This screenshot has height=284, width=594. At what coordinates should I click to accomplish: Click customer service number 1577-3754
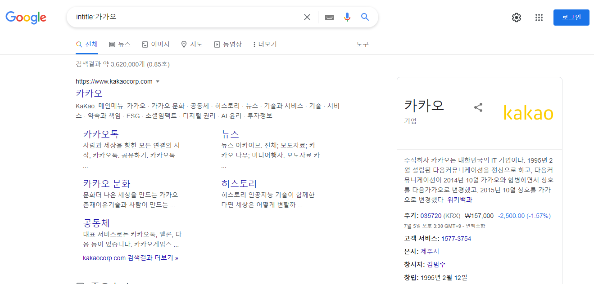[456, 239]
